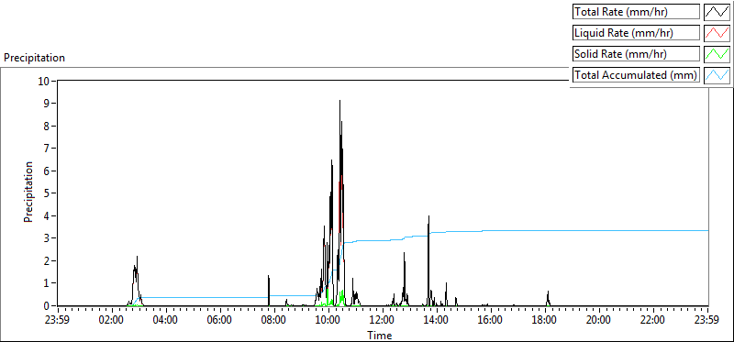
Task: Click the leftmost 23:59 time axis label
Action: pos(58,320)
